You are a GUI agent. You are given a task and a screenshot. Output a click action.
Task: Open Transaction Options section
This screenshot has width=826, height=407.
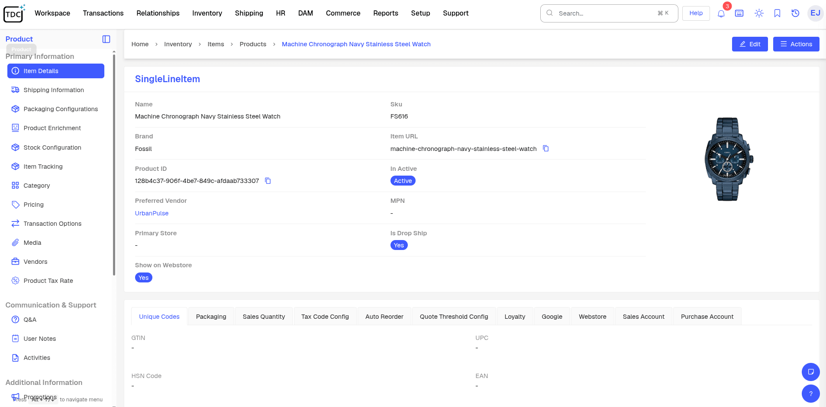click(x=56, y=224)
